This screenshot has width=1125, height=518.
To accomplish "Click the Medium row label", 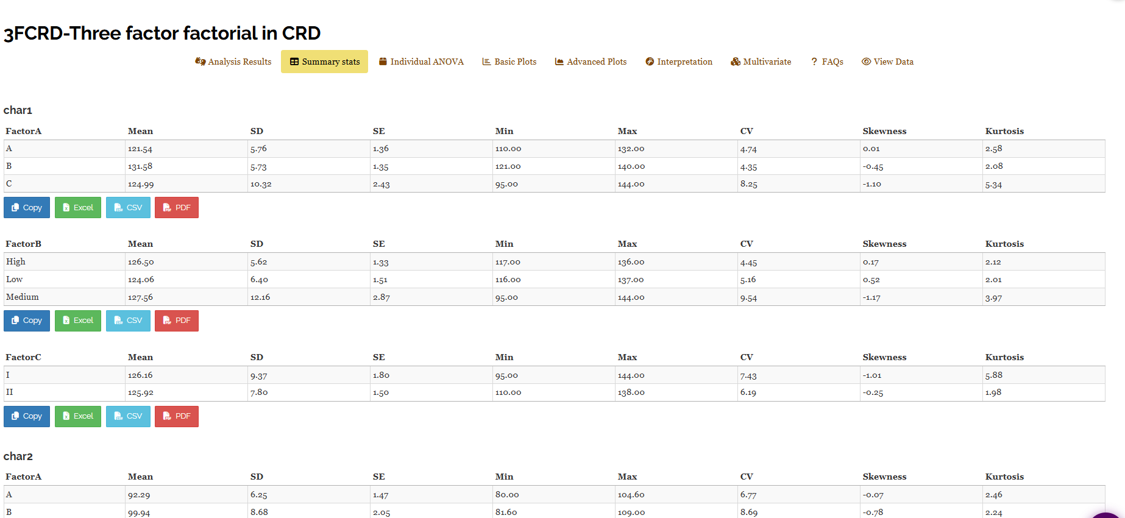I will [x=23, y=297].
